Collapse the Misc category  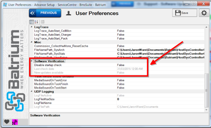pyautogui.click(x=32, y=42)
